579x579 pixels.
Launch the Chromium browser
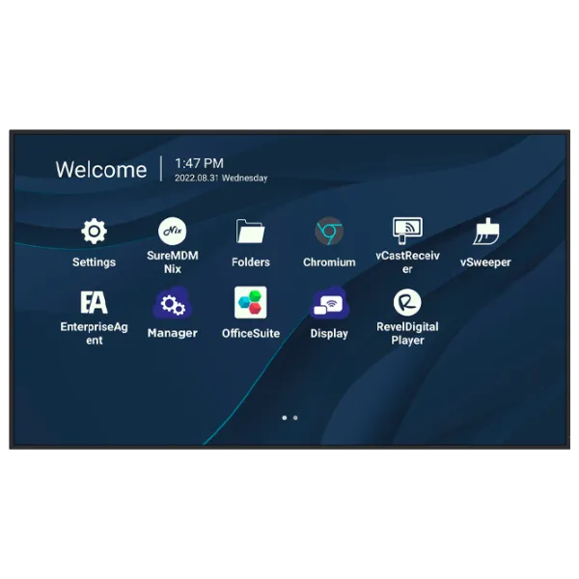(329, 232)
